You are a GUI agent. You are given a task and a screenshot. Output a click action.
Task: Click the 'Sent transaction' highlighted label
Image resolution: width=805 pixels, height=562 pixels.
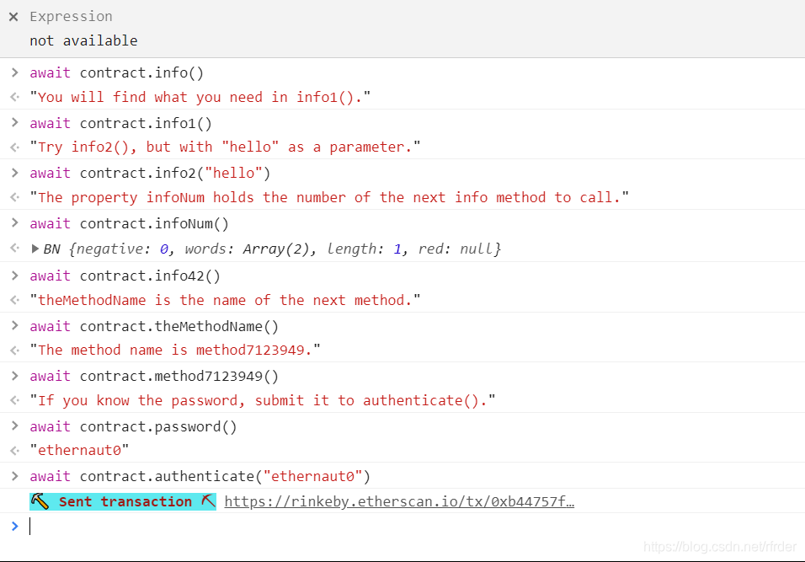(123, 501)
